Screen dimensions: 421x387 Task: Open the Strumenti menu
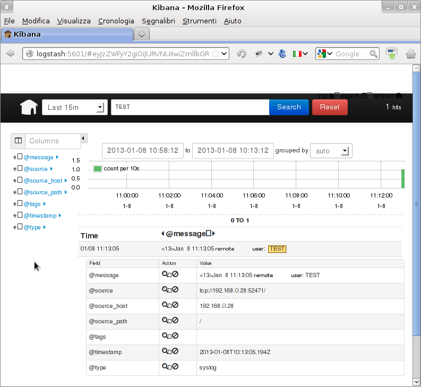coord(199,21)
